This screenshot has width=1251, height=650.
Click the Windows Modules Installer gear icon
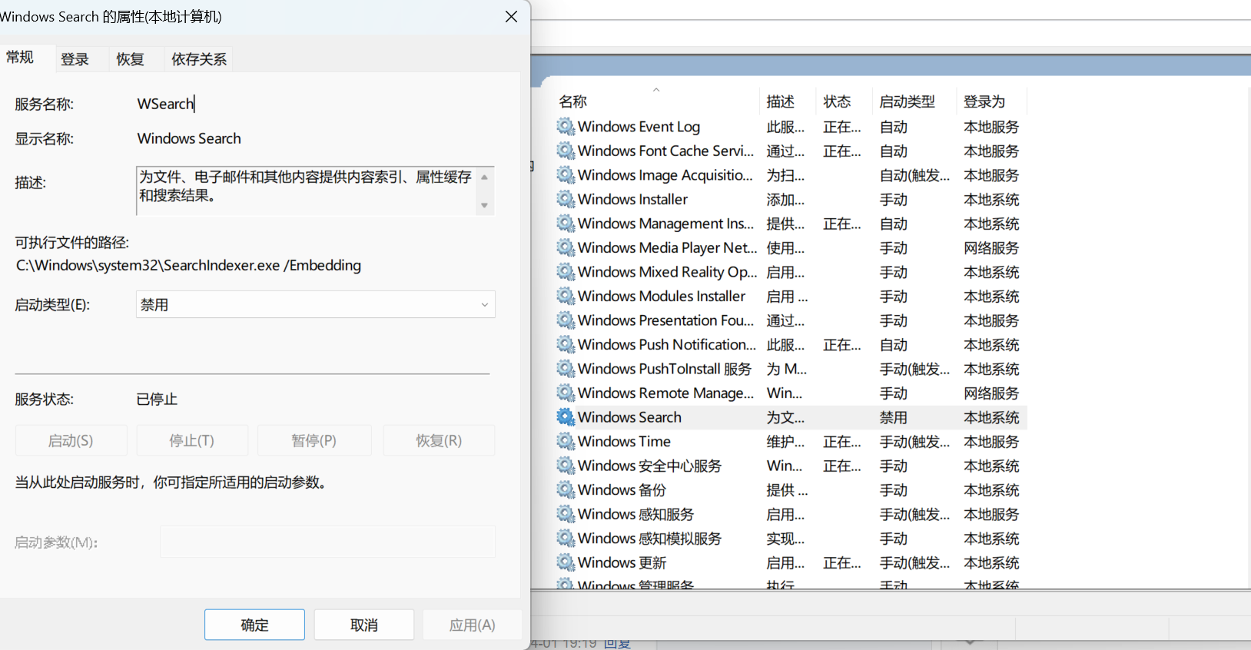566,296
